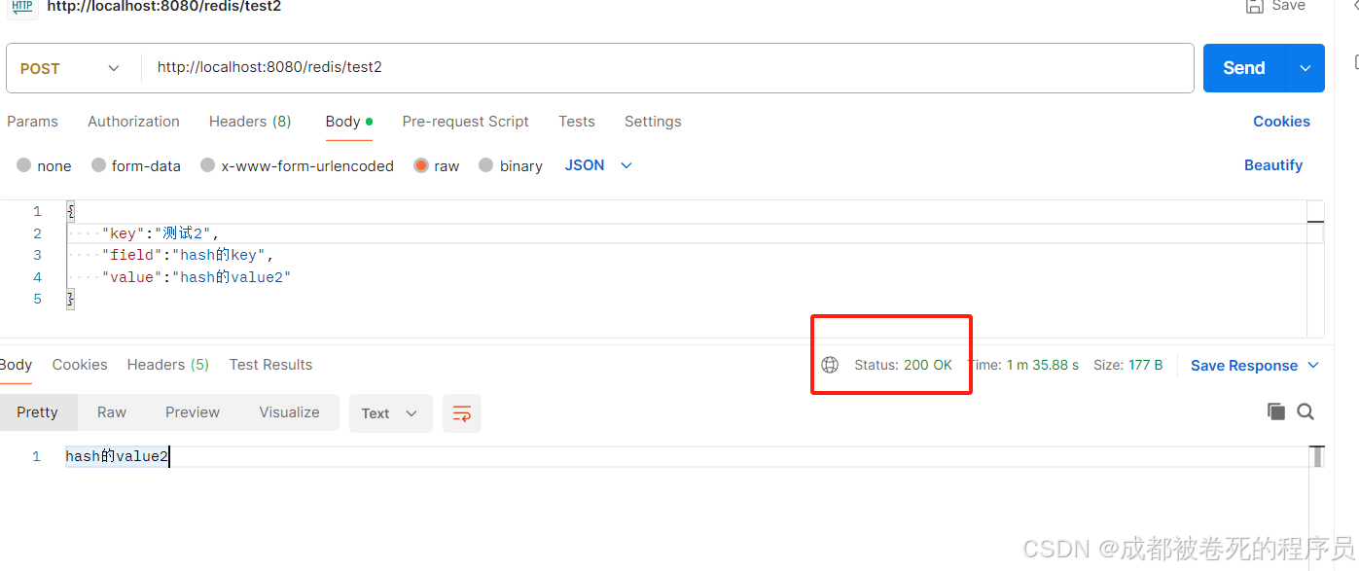Screen dimensions: 1359x571
Task: Open the Tests tab
Action: (577, 122)
